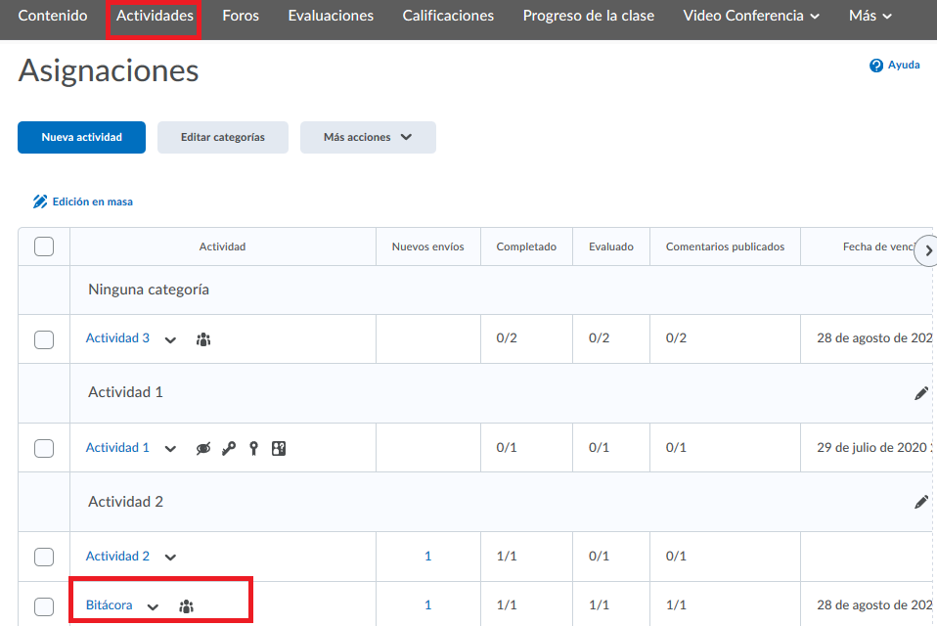Screen dimensions: 937x626
Task: Click the pin icon on Actividad 1
Action: point(253,449)
